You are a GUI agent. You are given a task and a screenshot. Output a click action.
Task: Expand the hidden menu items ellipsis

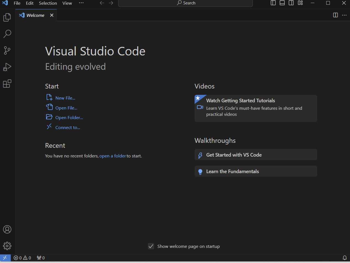81,3
